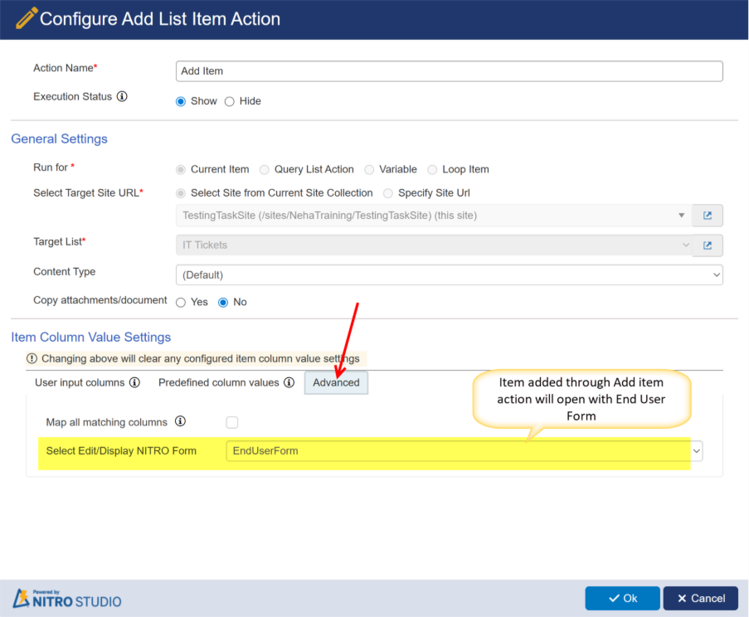Expand the Content Type dropdown

coord(449,274)
